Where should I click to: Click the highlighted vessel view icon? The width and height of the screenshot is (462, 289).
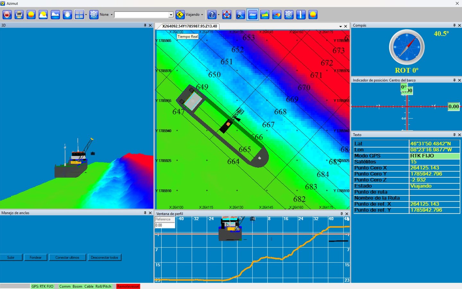click(253, 14)
